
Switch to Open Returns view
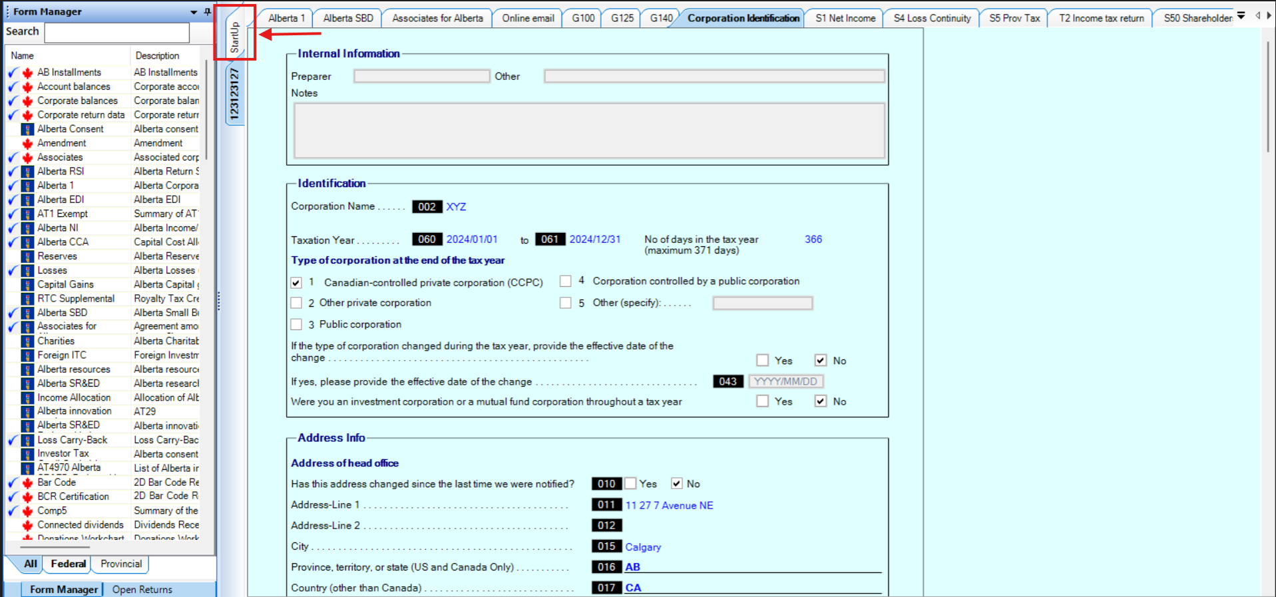pyautogui.click(x=142, y=589)
